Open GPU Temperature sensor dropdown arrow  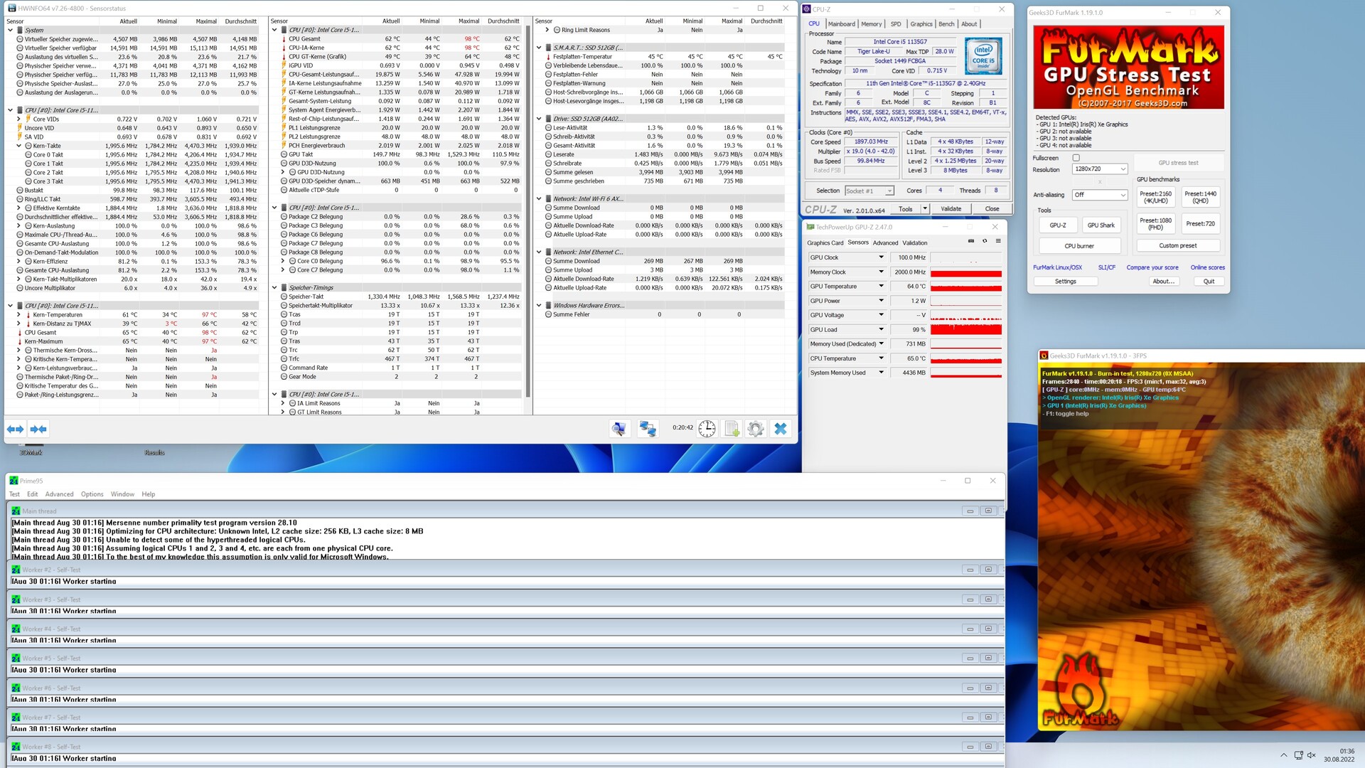(881, 286)
